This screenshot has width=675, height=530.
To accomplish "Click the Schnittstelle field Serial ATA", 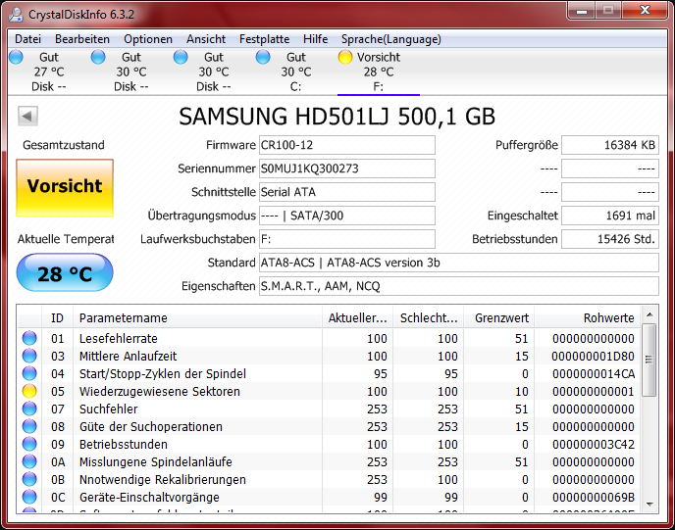I will point(347,192).
